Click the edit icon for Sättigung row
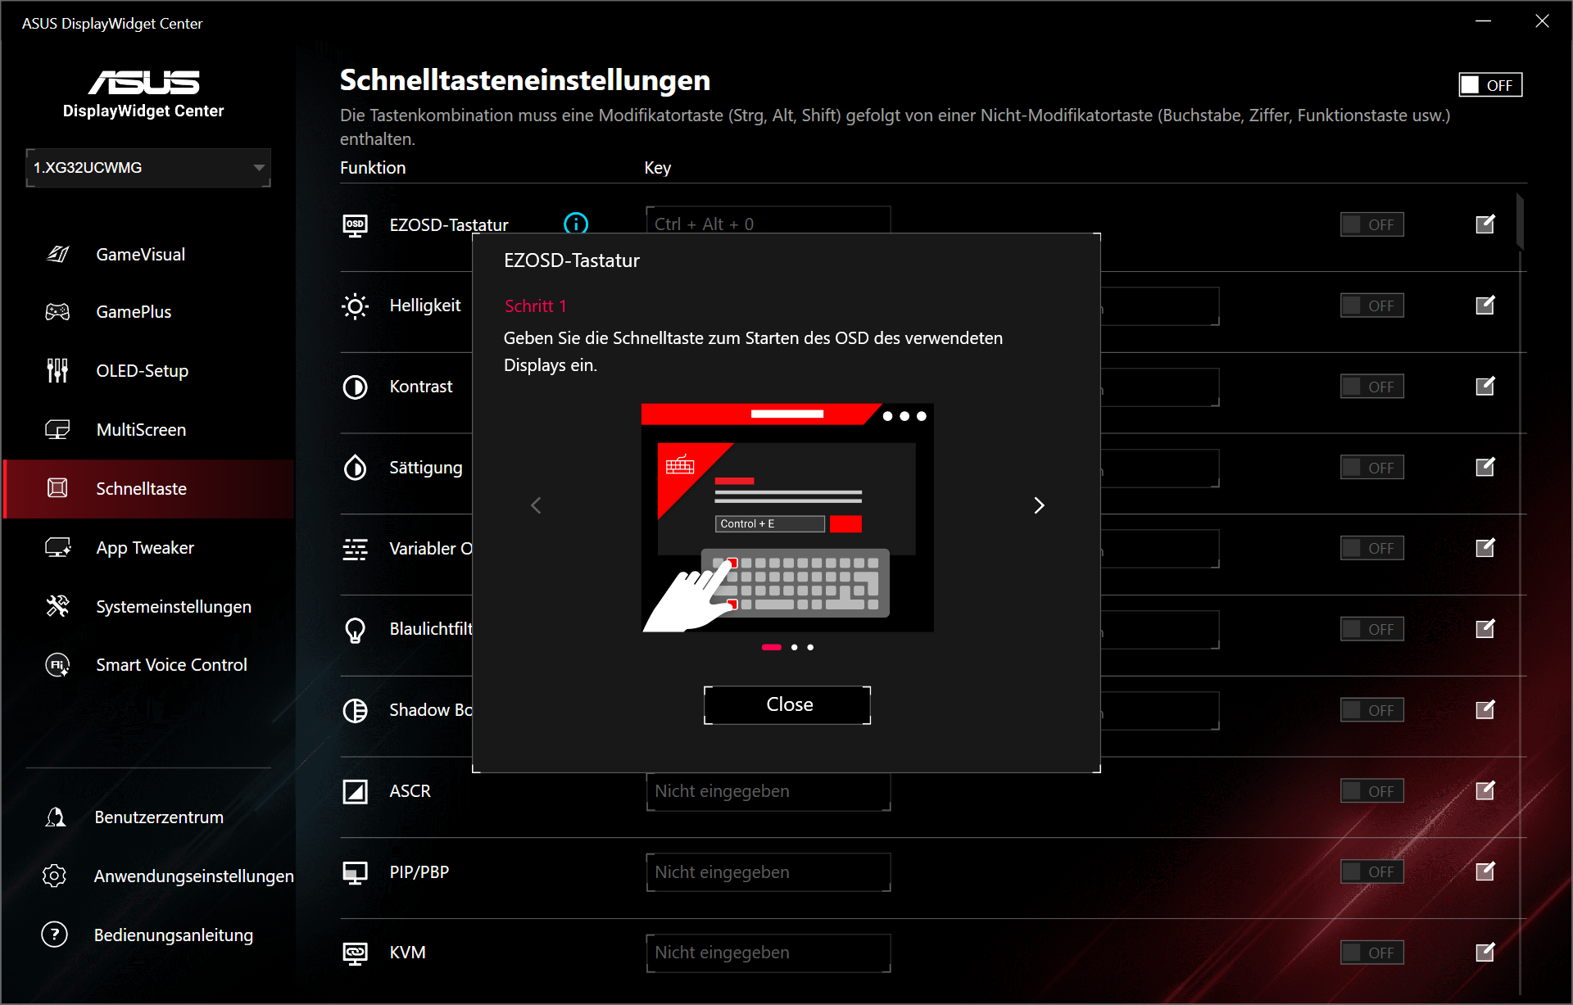1573x1005 pixels. pyautogui.click(x=1485, y=468)
